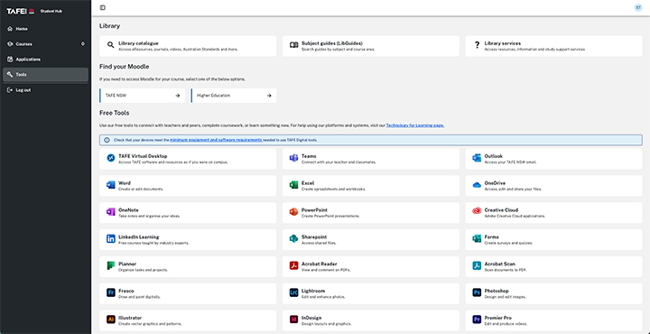The image size is (650, 334).
Task: Click the Outlook icon
Action: (477, 158)
